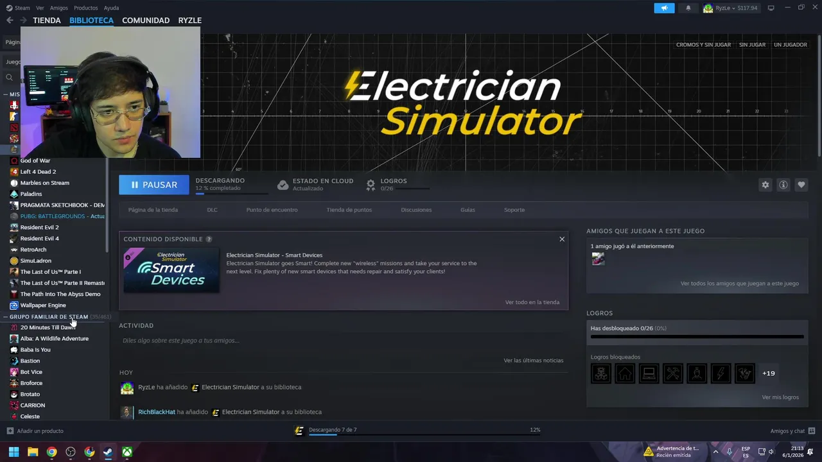This screenshot has height=462, width=822.
Task: Open the Ver menu
Action: [x=40, y=8]
